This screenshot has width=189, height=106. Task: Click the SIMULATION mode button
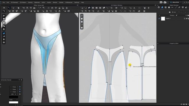coord(175,2)
